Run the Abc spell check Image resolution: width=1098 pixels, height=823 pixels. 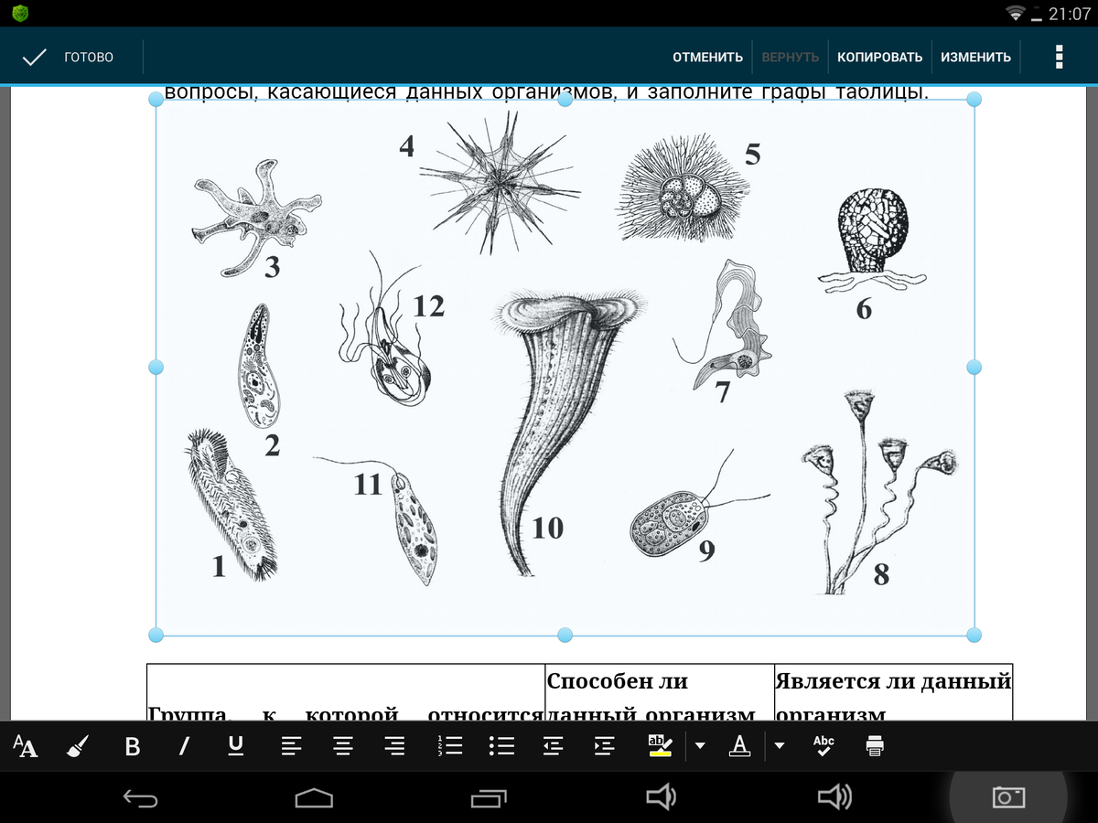pyautogui.click(x=823, y=746)
